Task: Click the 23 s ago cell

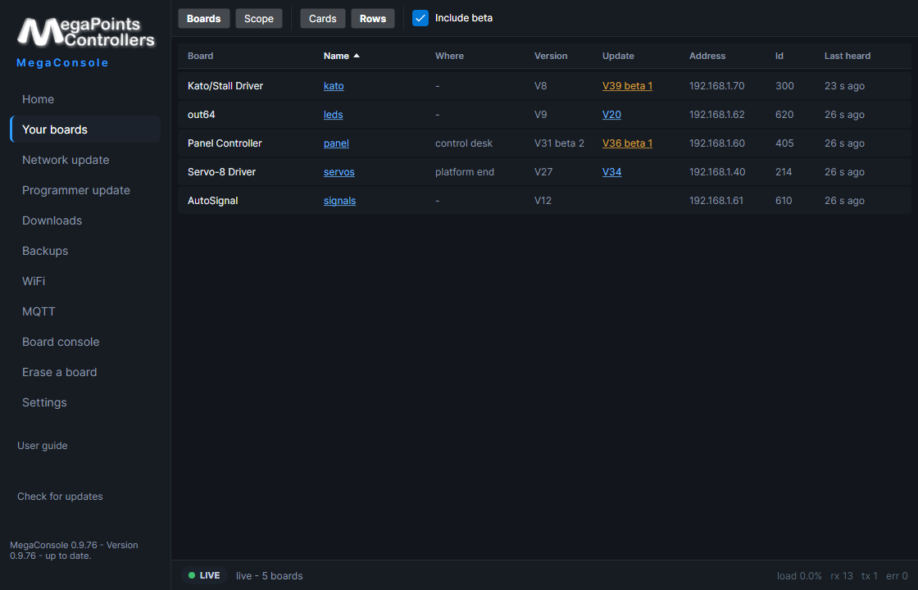Action: pyautogui.click(x=844, y=86)
